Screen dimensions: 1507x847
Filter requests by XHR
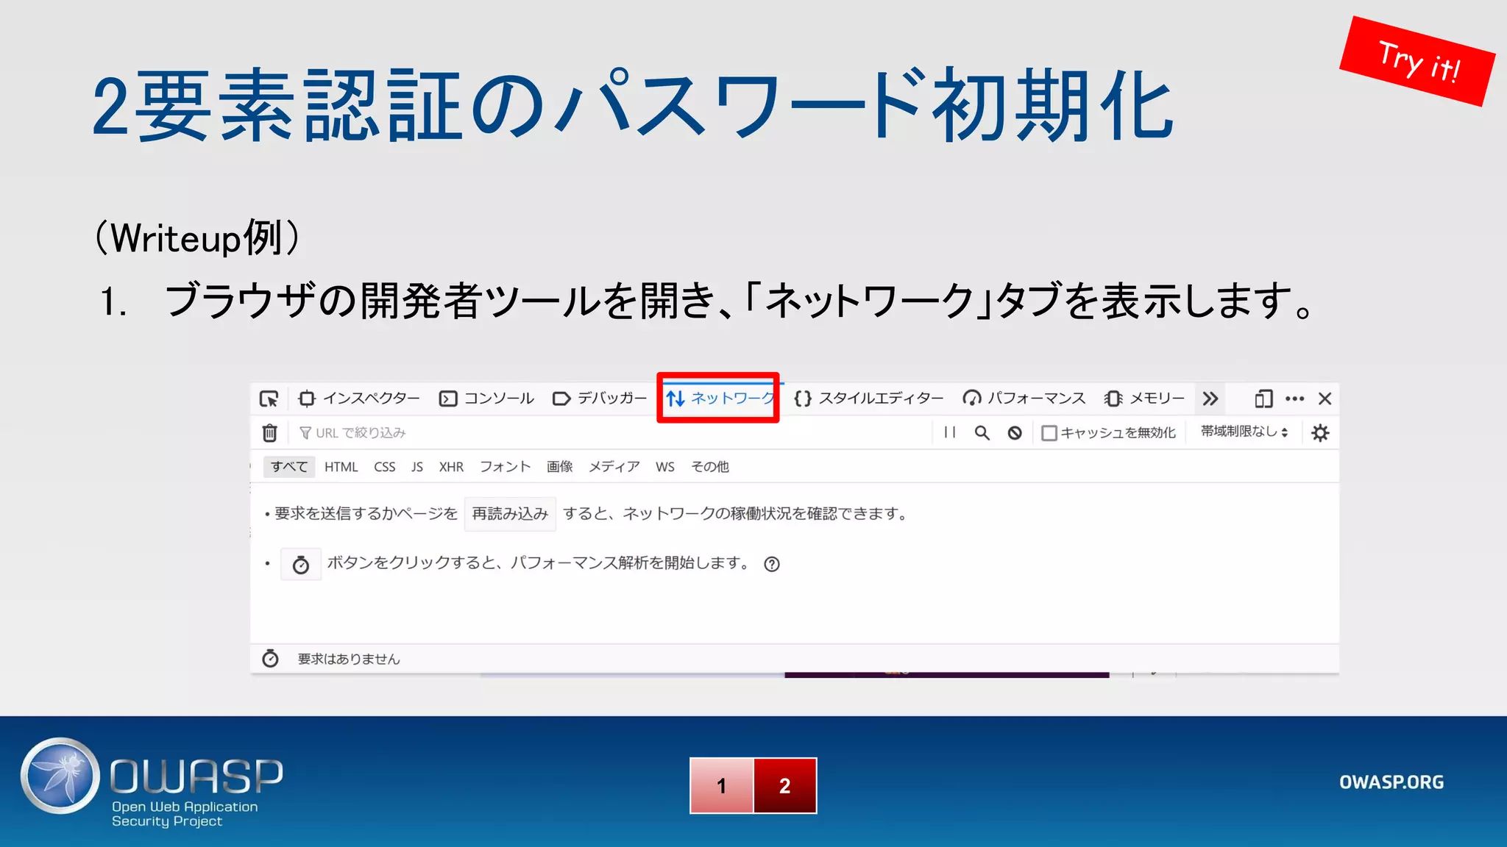451,467
